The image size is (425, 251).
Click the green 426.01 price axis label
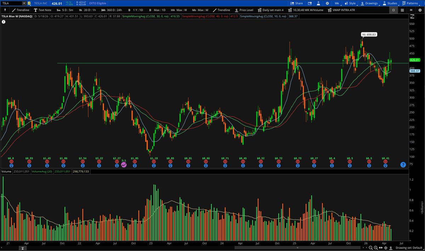[414, 60]
